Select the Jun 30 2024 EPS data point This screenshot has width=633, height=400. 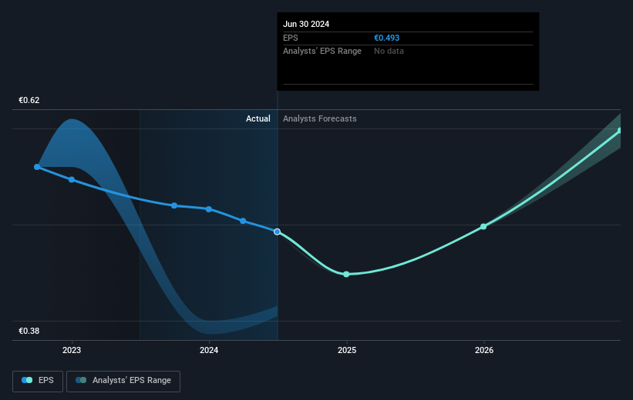277,232
